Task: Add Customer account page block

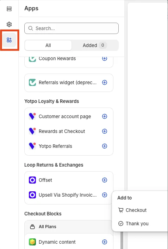Action: 105,116
